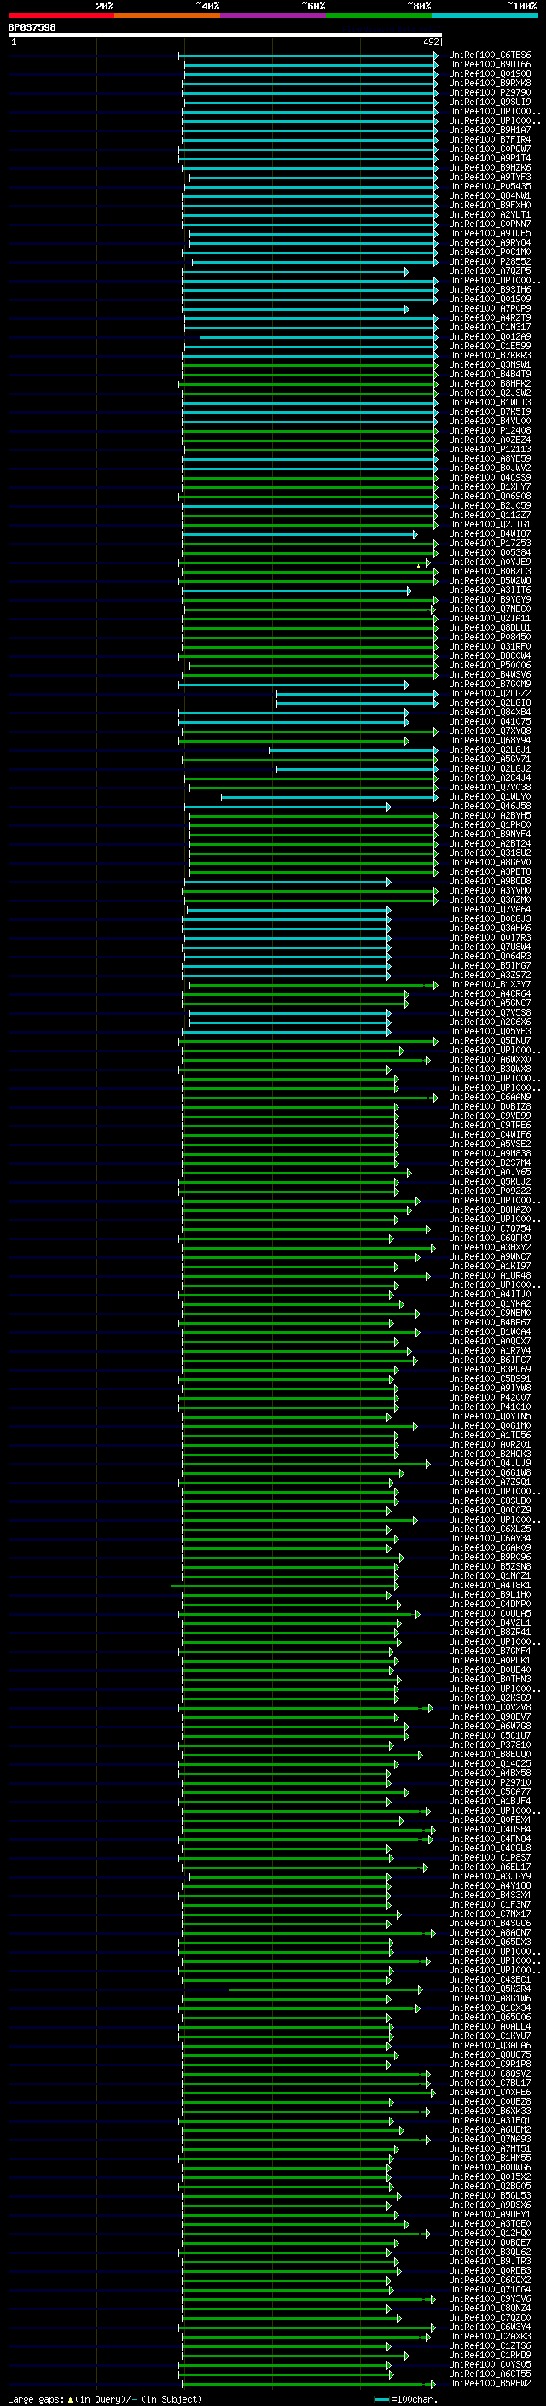This screenshot has height=2406, width=546.
Task: Select the UniRef100_A3PET8 label
Action: pos(489,871)
